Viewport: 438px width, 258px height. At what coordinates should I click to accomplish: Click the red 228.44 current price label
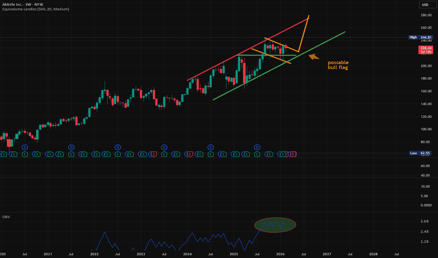coord(425,48)
